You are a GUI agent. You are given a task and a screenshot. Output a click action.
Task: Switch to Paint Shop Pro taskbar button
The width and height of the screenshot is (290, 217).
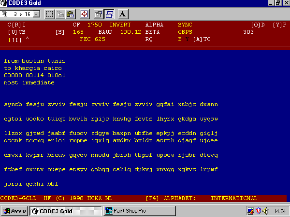pyautogui.click(x=129, y=211)
